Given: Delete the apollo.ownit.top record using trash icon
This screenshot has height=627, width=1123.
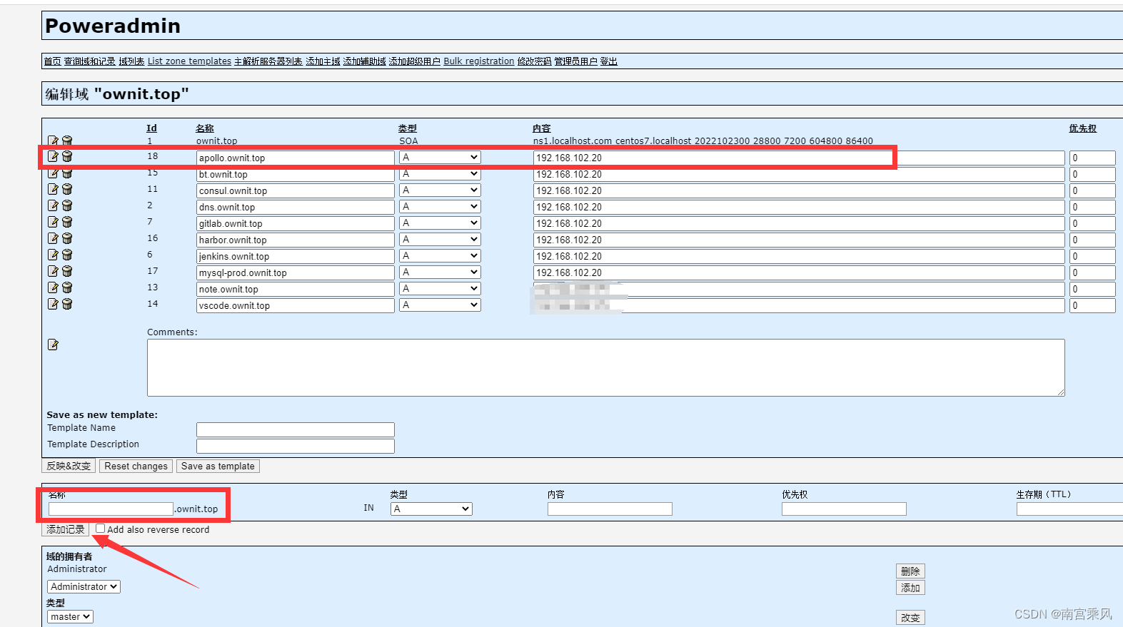Looking at the screenshot, I should pyautogui.click(x=67, y=156).
